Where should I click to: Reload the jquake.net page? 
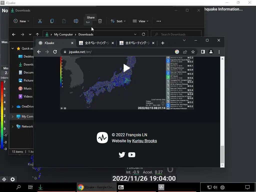coord(55,52)
